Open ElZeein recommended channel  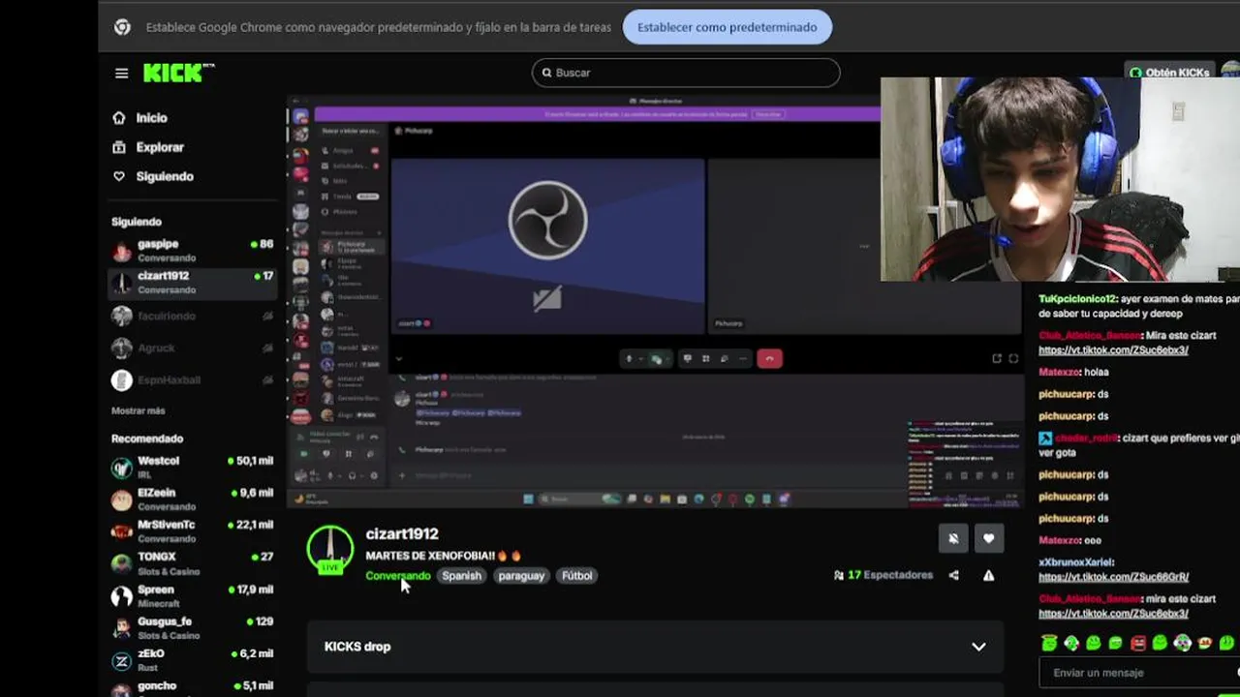click(192, 500)
